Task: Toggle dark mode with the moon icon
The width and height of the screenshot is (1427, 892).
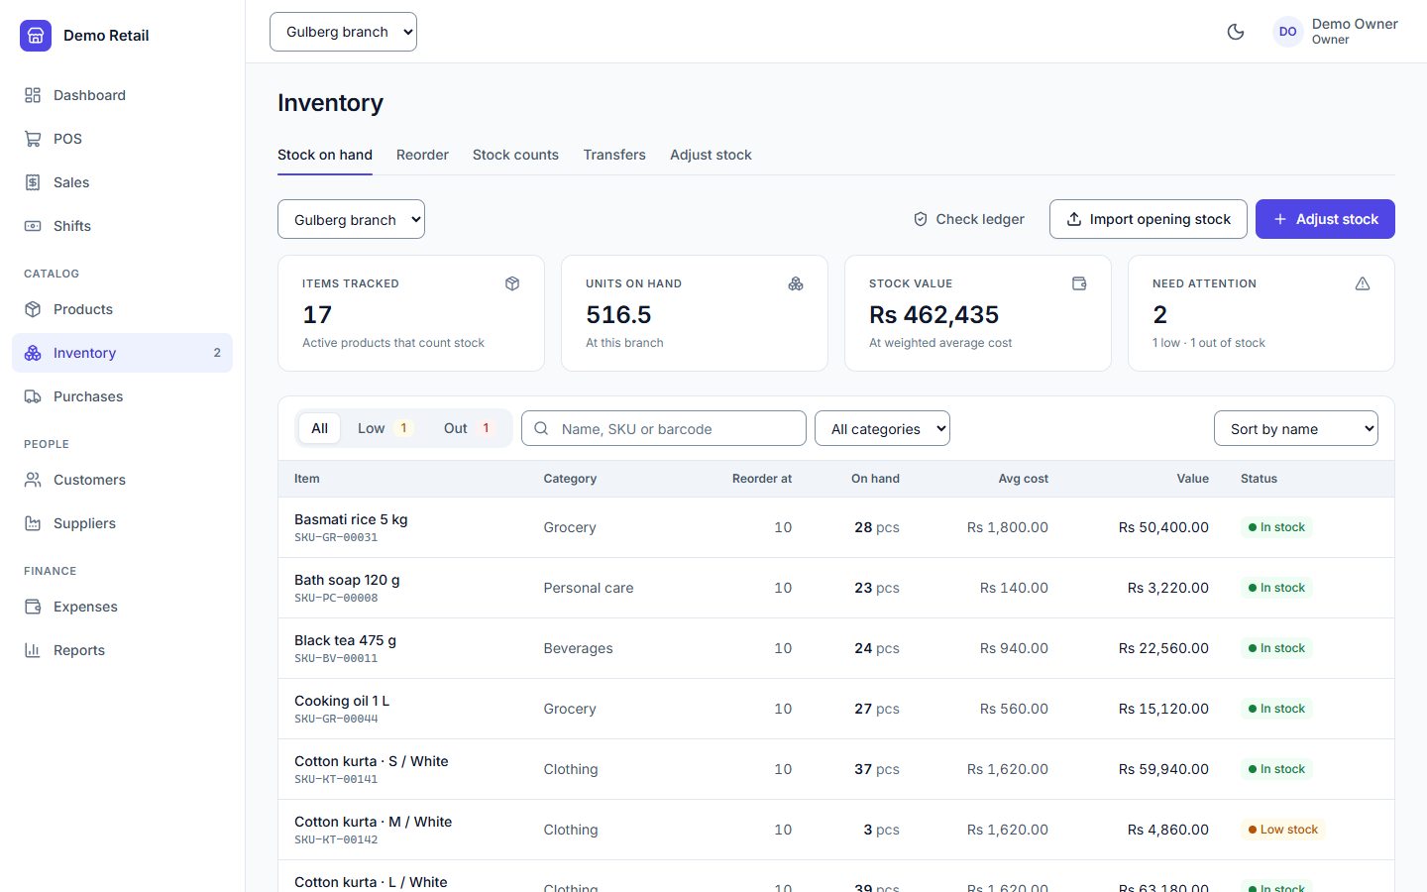Action: pos(1236,32)
